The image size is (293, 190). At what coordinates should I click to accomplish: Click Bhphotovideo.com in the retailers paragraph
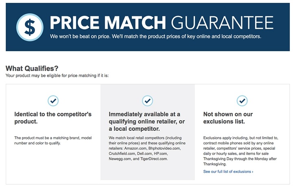[164, 149]
